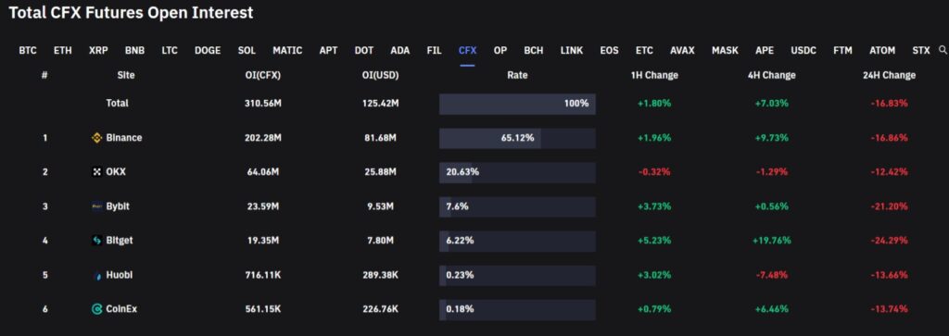Screen dimensions: 949x336
Task: Switch to the ETH tab
Action: pyautogui.click(x=62, y=51)
